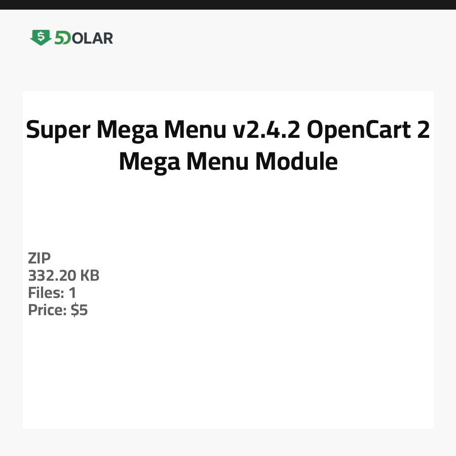Click the 5DOLAR logo text

pos(83,38)
